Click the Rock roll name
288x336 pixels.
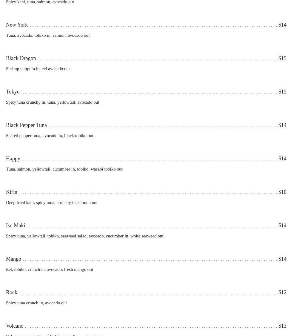12,292
